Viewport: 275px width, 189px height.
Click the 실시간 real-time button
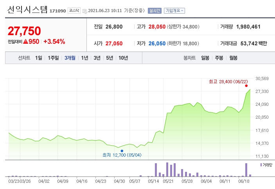coord(155,11)
